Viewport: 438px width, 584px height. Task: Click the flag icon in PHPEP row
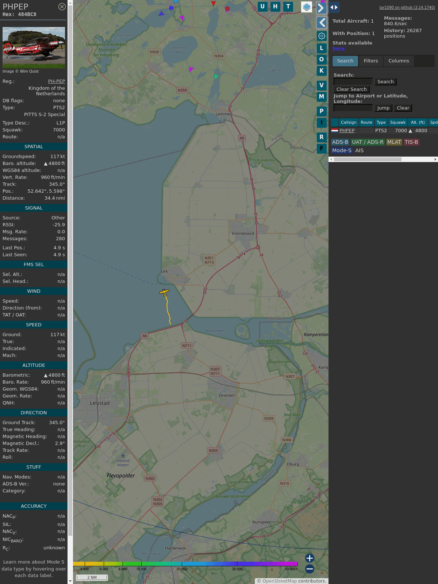[335, 130]
